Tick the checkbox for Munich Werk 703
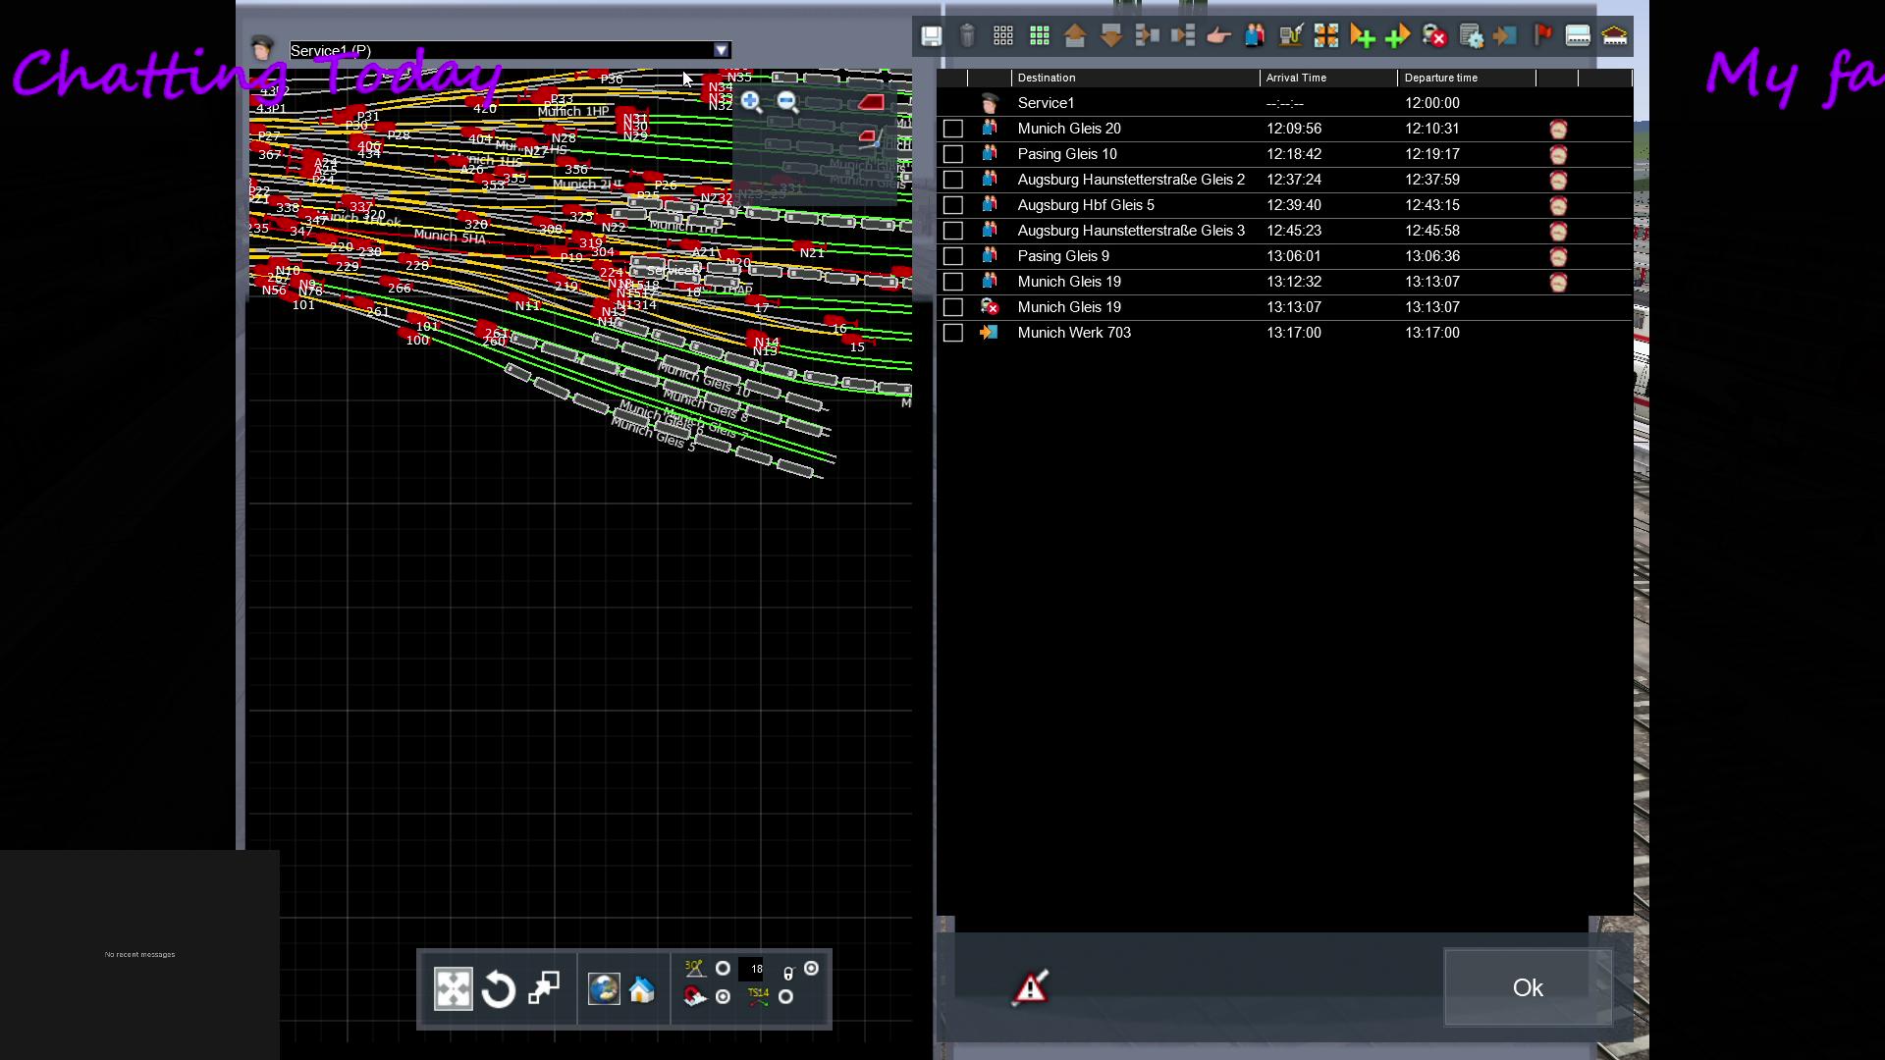Image resolution: width=1885 pixels, height=1060 pixels. [952, 333]
